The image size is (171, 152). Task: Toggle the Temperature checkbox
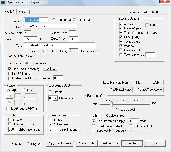pyautogui.click(x=121, y=42)
